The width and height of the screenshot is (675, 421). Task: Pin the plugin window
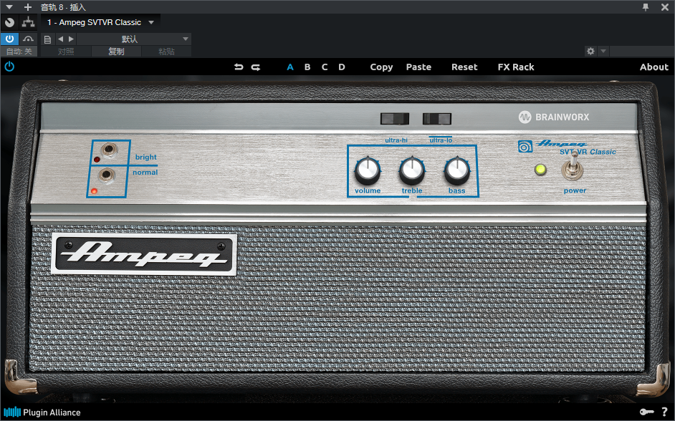coord(646,7)
